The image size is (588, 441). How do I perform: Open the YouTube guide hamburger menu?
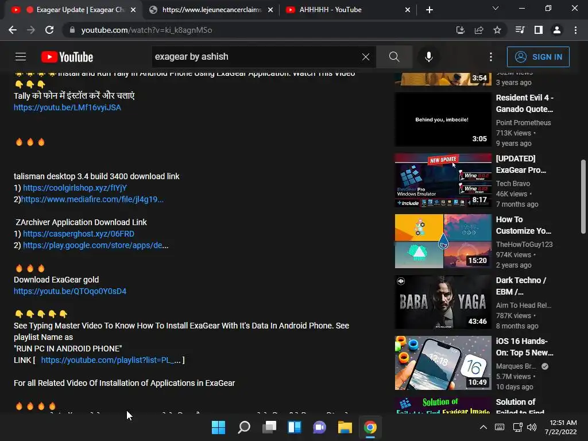point(21,57)
